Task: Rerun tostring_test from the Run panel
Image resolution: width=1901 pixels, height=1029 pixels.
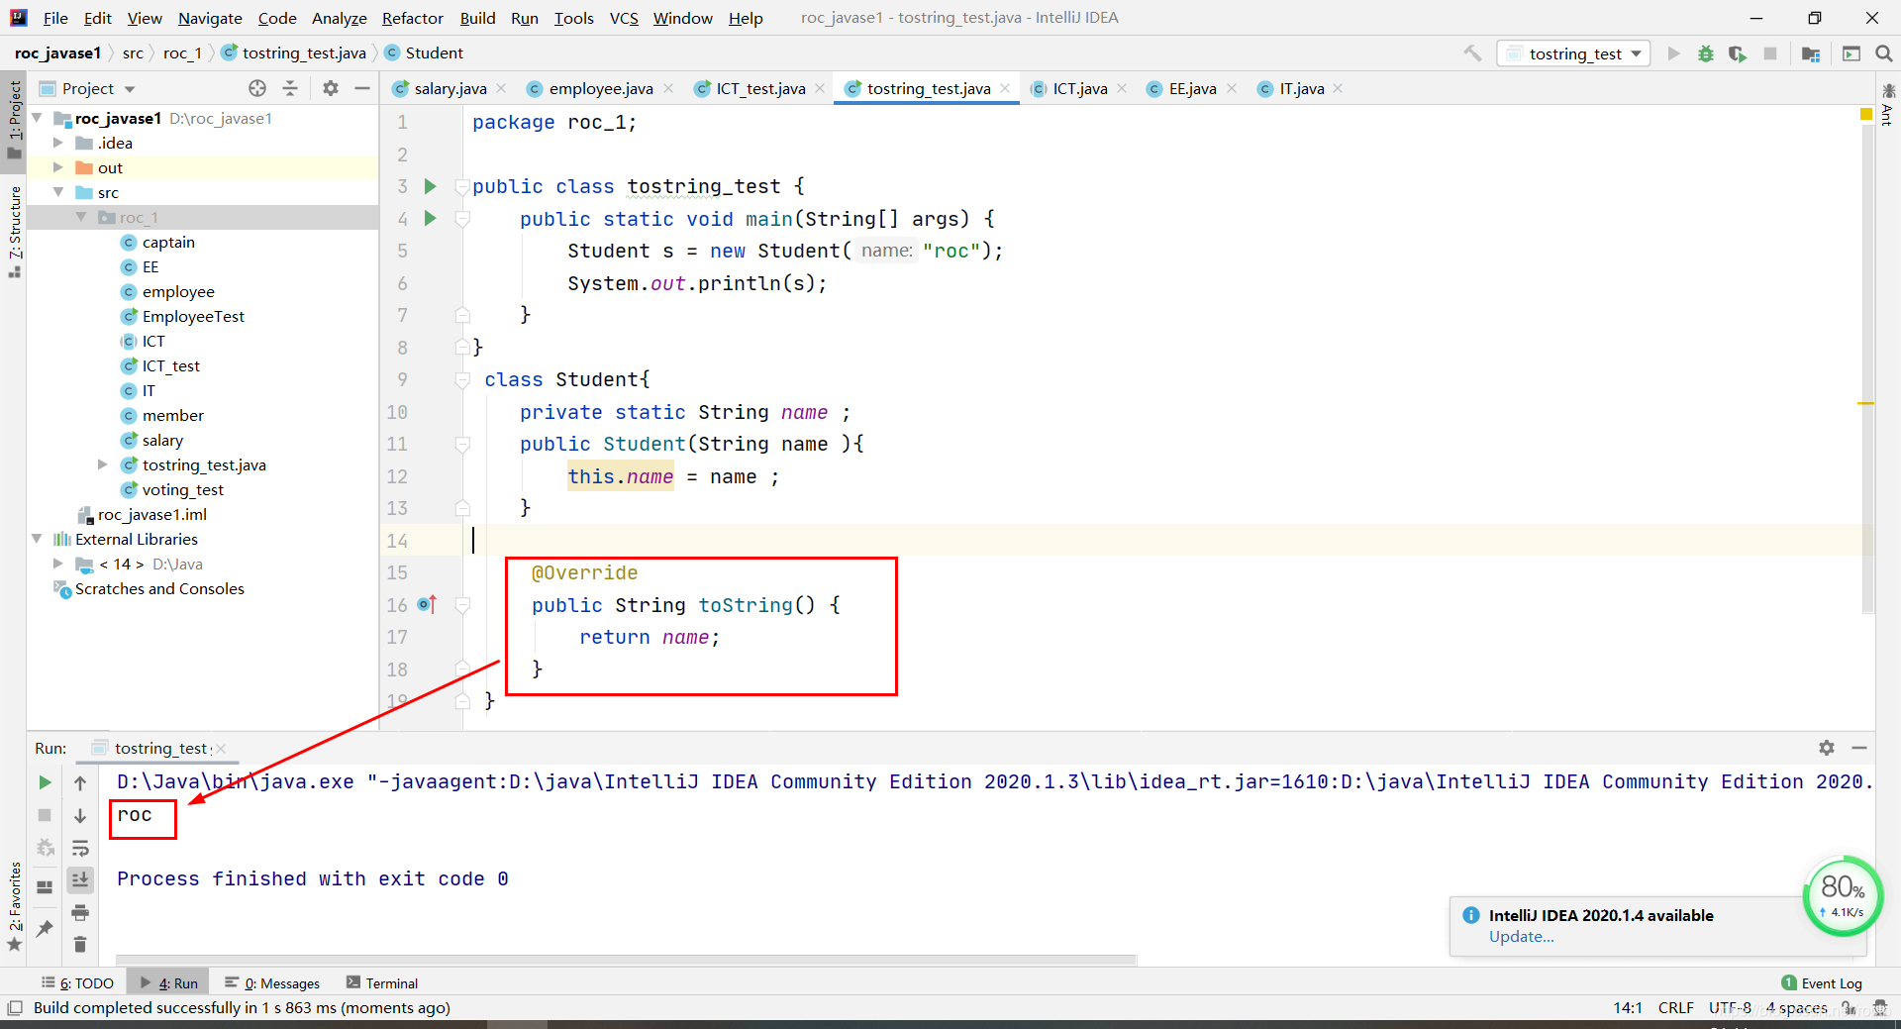Action: click(45, 782)
